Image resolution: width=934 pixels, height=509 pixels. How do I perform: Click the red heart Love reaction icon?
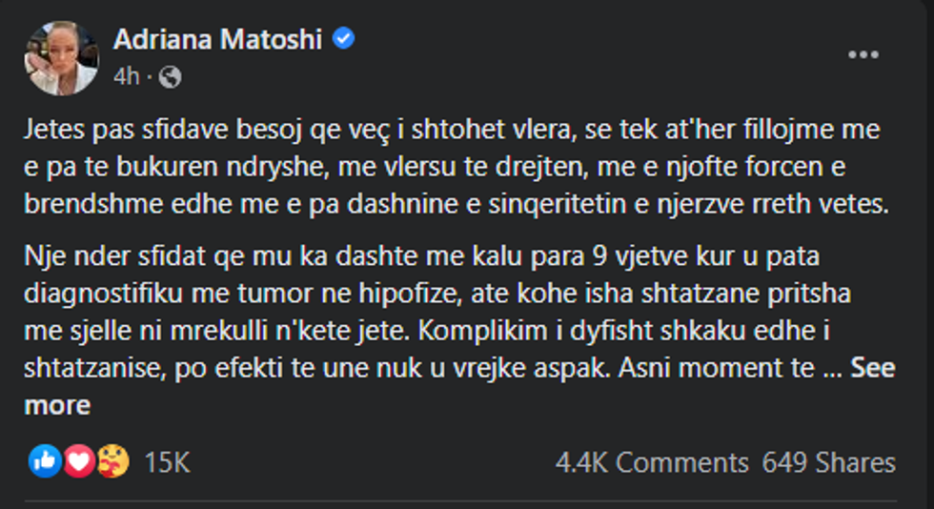point(79,462)
